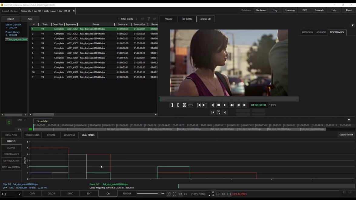
Task: Open the Project Manager
Action: click(10, 10)
